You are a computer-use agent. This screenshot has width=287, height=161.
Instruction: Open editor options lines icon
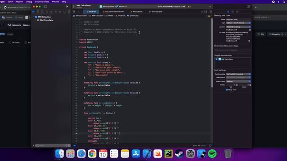coord(206,12)
